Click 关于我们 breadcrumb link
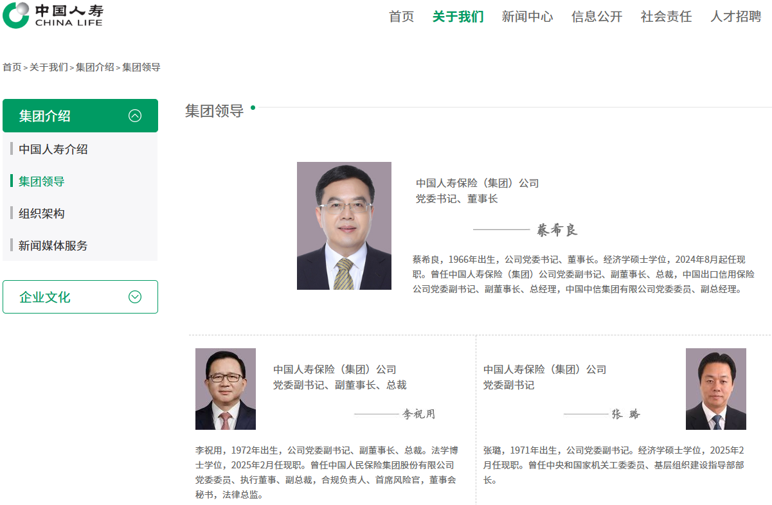The height and width of the screenshot is (505, 772). pos(48,67)
